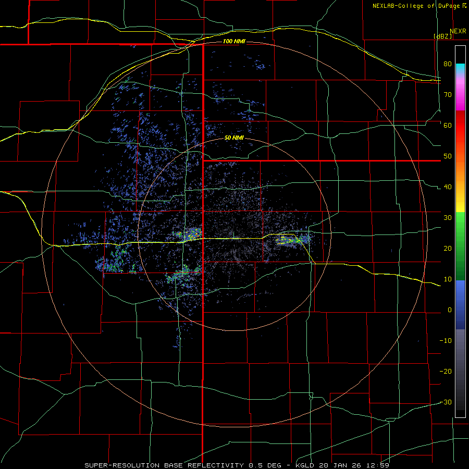469x469 pixels.
Task: Click the 30 value on the dBZ scale
Action: point(448,218)
